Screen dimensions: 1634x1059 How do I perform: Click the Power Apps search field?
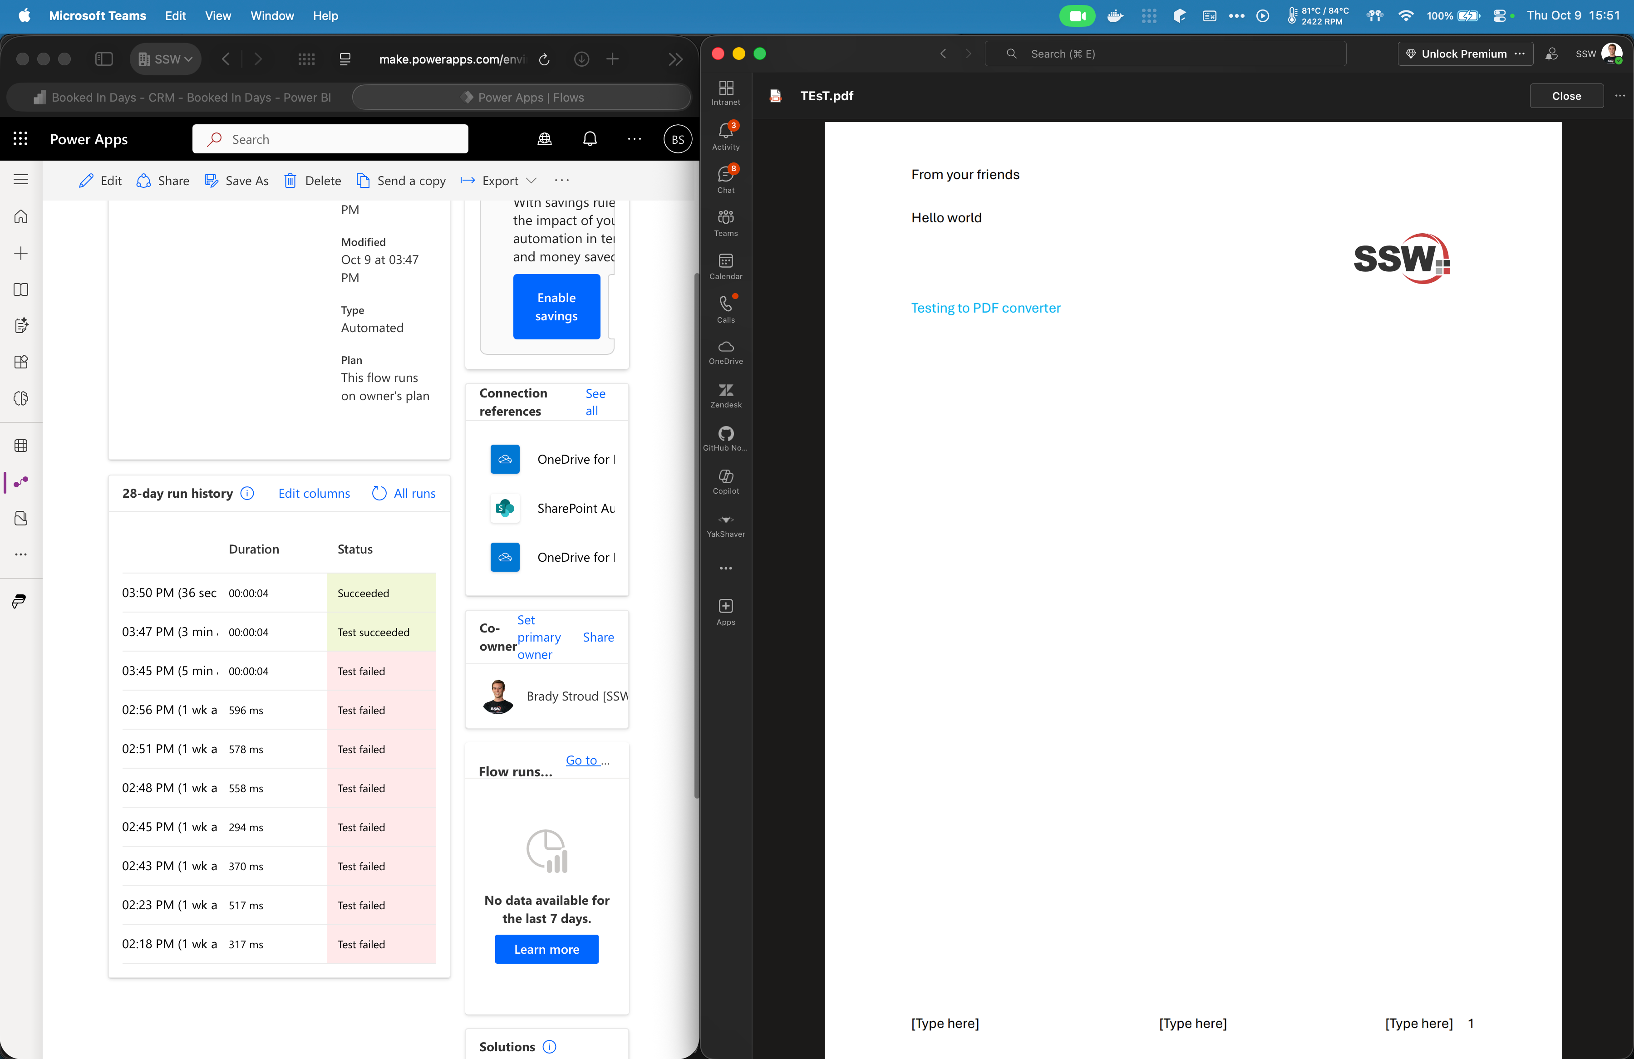tap(330, 139)
